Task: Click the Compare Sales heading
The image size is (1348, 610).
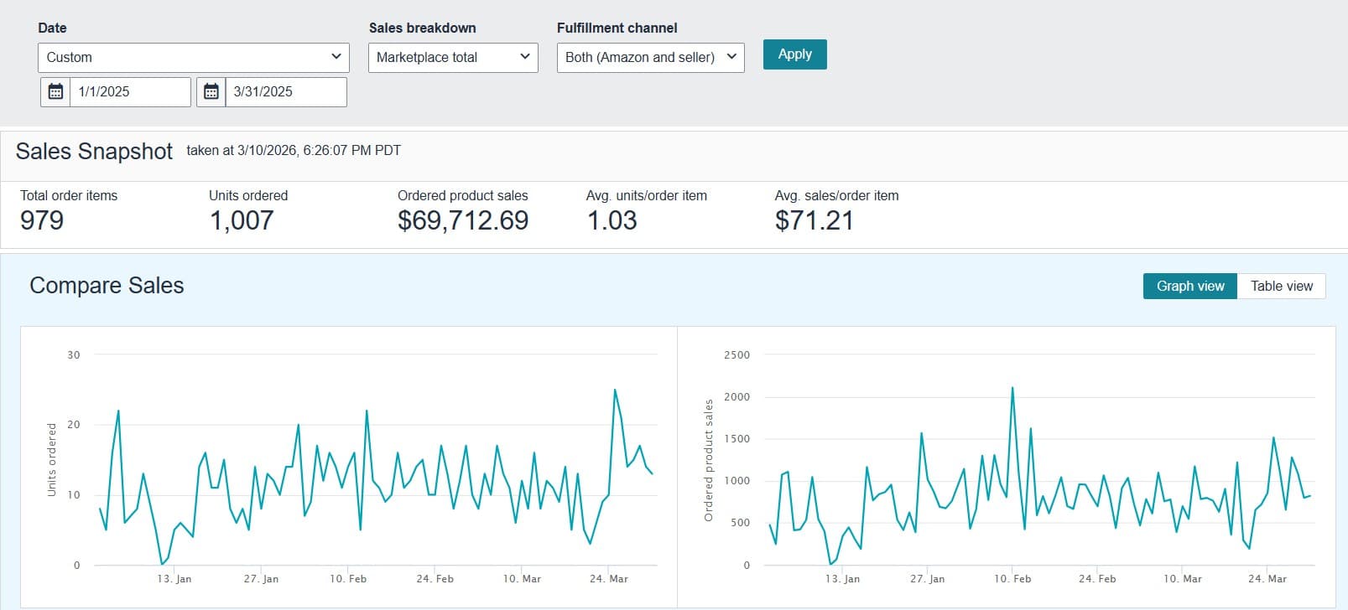Action: (107, 286)
